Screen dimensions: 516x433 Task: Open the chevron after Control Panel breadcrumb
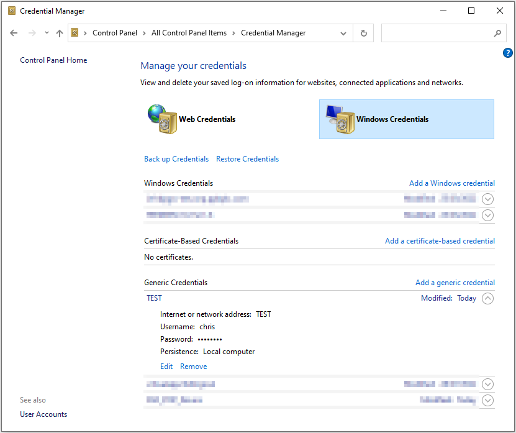pyautogui.click(x=144, y=33)
